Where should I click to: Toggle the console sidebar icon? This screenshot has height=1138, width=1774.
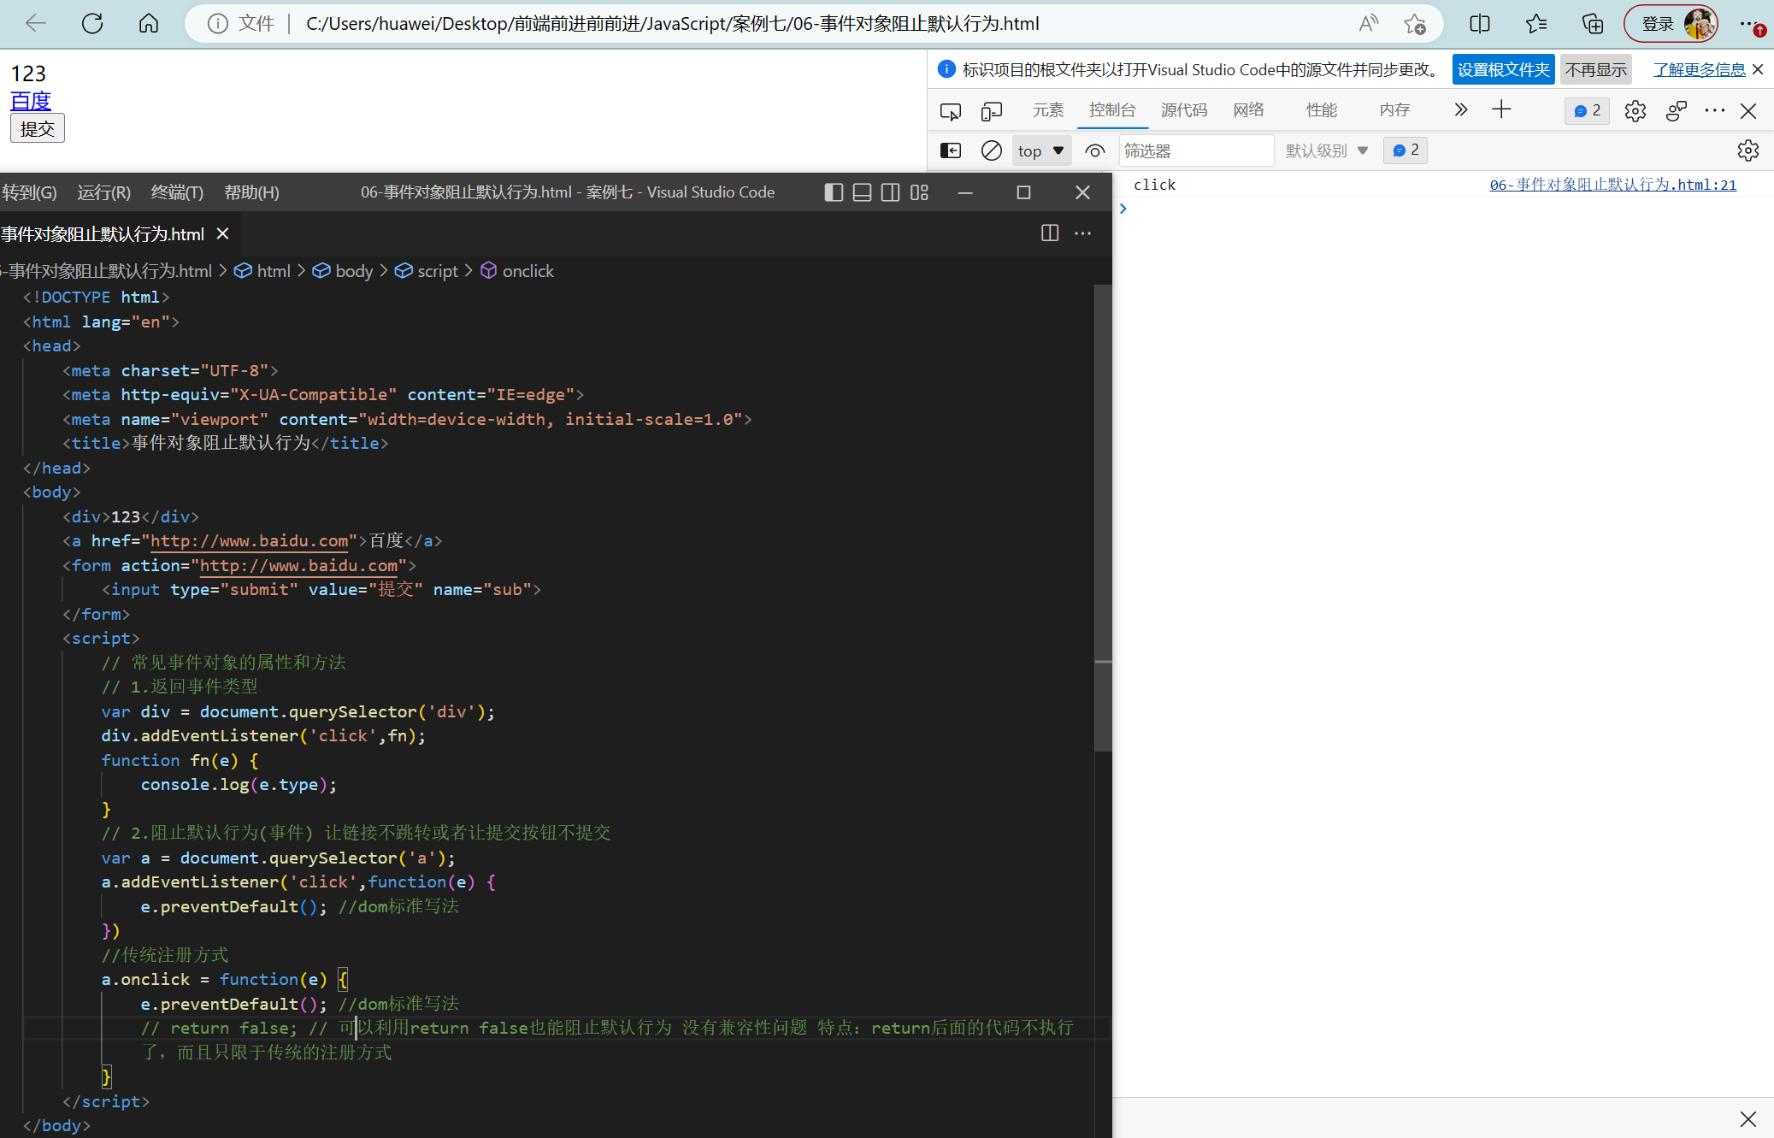click(x=951, y=151)
